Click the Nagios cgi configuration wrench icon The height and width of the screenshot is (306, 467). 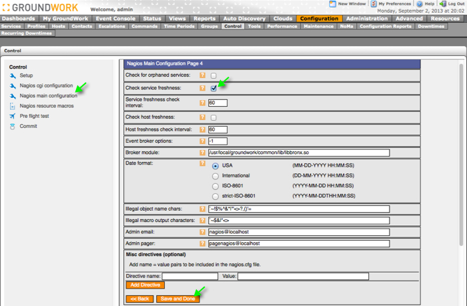13,86
